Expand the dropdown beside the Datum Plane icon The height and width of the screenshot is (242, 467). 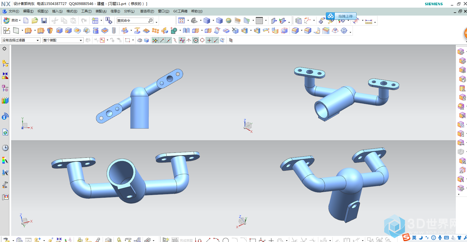point(22,31)
